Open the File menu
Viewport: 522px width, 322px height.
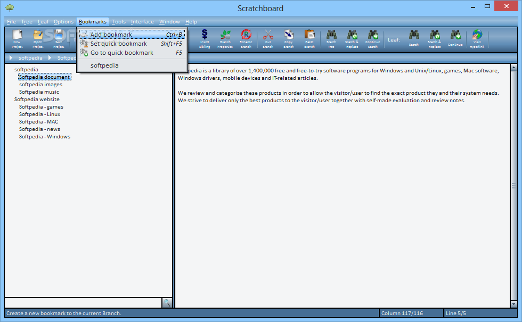(x=11, y=22)
